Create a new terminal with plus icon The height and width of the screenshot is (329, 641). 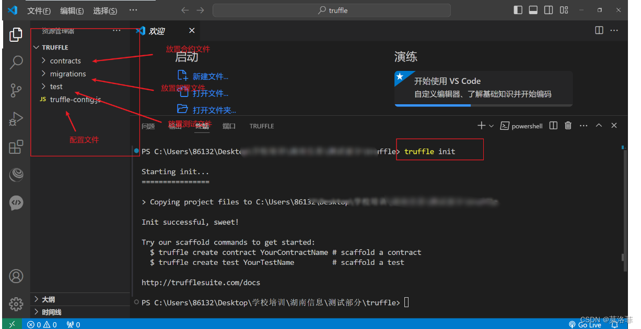[481, 126]
